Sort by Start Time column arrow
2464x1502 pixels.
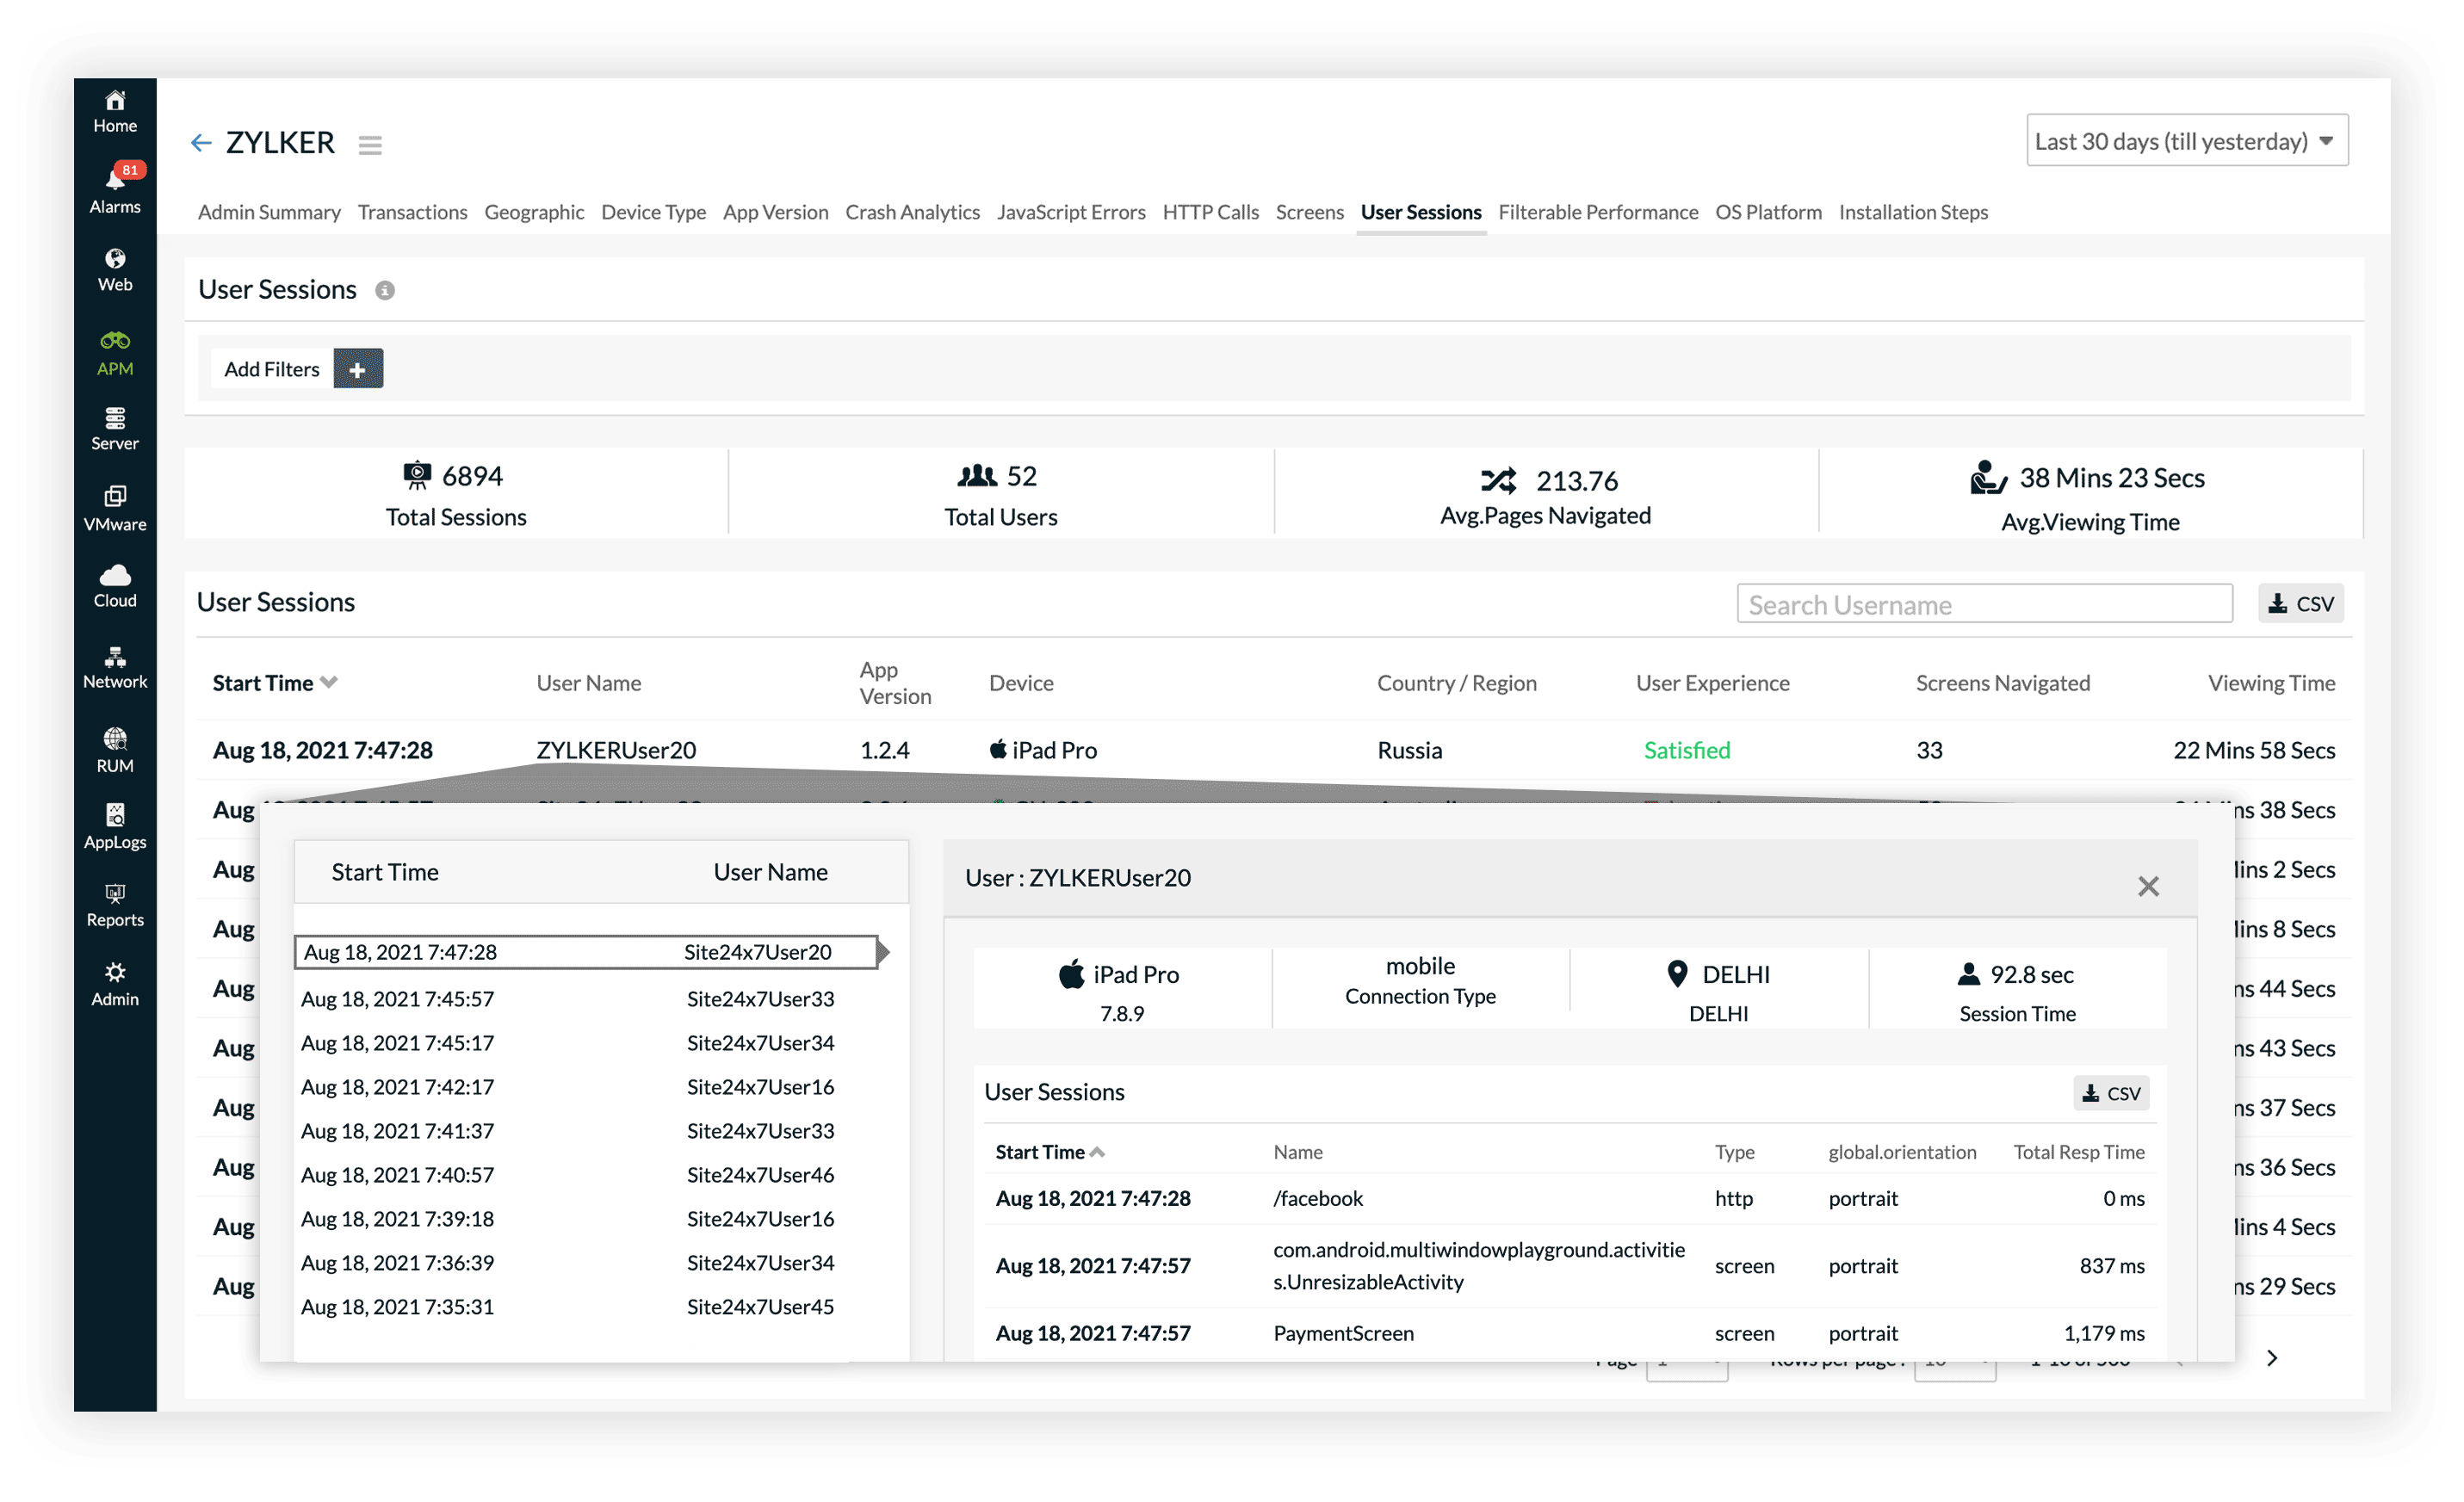[329, 683]
